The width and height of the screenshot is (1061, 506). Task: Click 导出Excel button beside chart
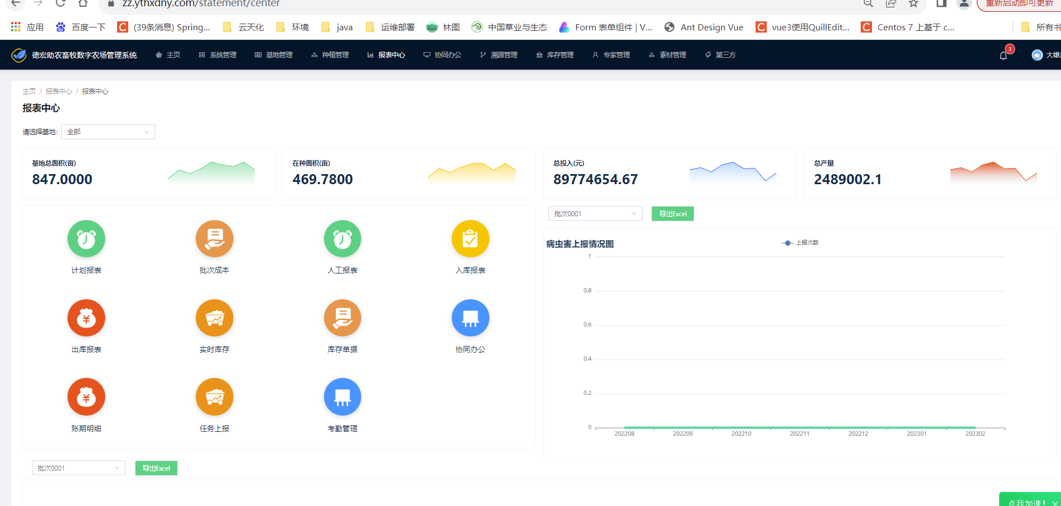[x=673, y=213]
